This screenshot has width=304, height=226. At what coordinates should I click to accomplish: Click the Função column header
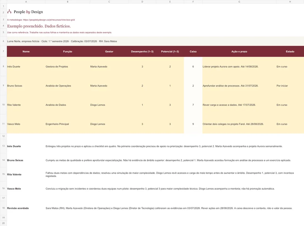[67, 52]
